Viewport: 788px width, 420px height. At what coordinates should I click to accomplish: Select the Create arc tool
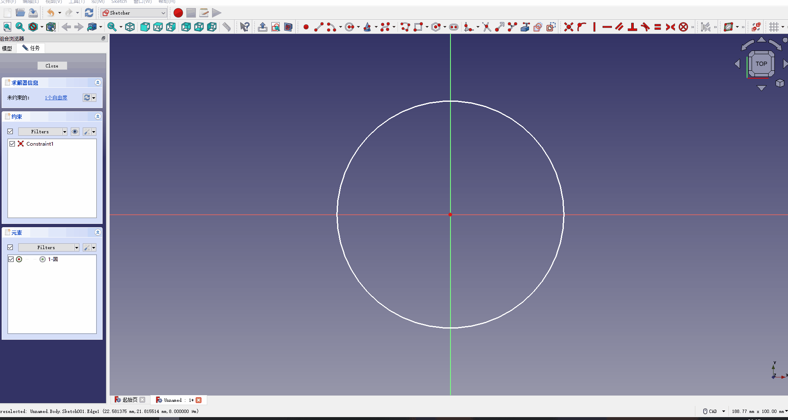(x=331, y=27)
